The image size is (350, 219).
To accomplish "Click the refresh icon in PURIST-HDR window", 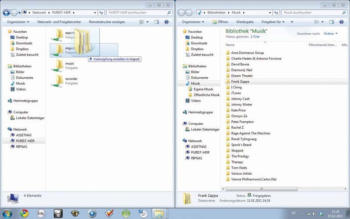I will [x=101, y=13].
